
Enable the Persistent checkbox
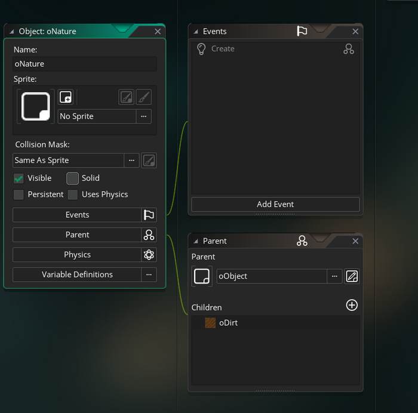[x=19, y=195]
